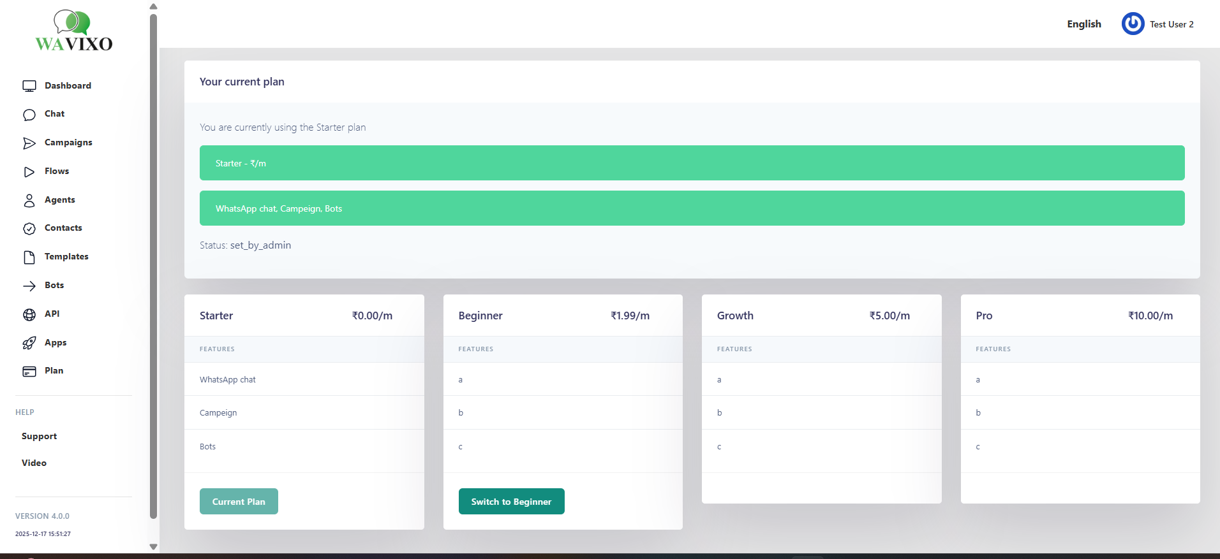Open the Support help link
1220x559 pixels.
[x=39, y=437]
